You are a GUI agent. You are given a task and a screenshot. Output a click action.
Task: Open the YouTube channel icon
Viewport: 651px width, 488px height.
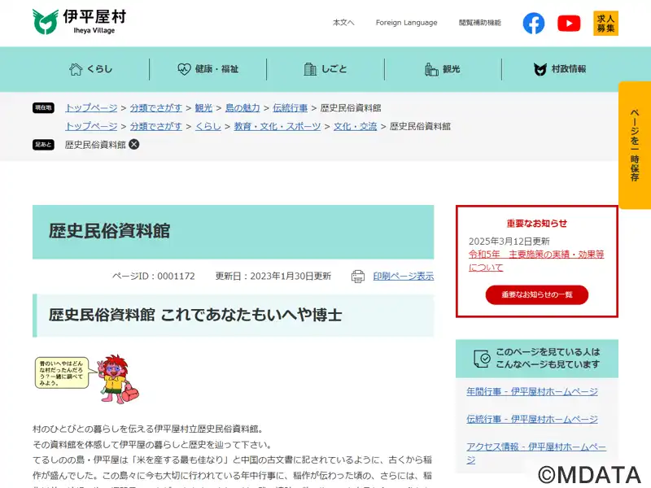569,24
